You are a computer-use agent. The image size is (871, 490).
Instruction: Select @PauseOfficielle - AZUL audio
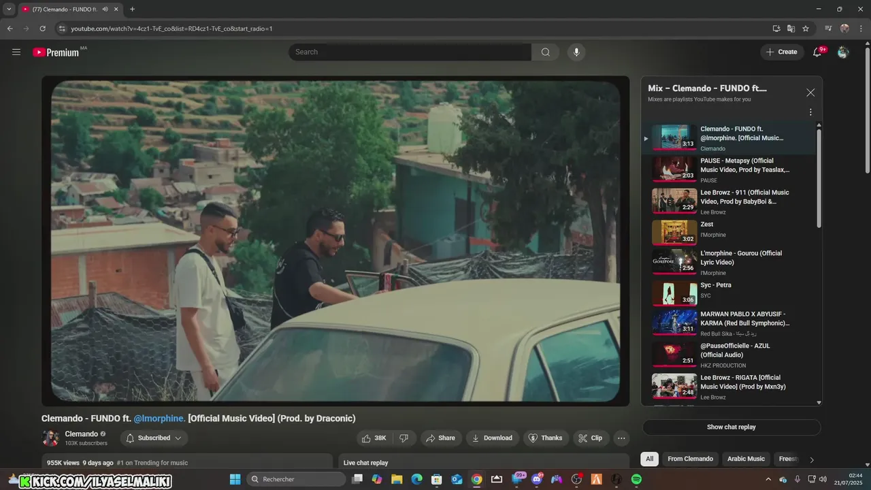click(728, 355)
